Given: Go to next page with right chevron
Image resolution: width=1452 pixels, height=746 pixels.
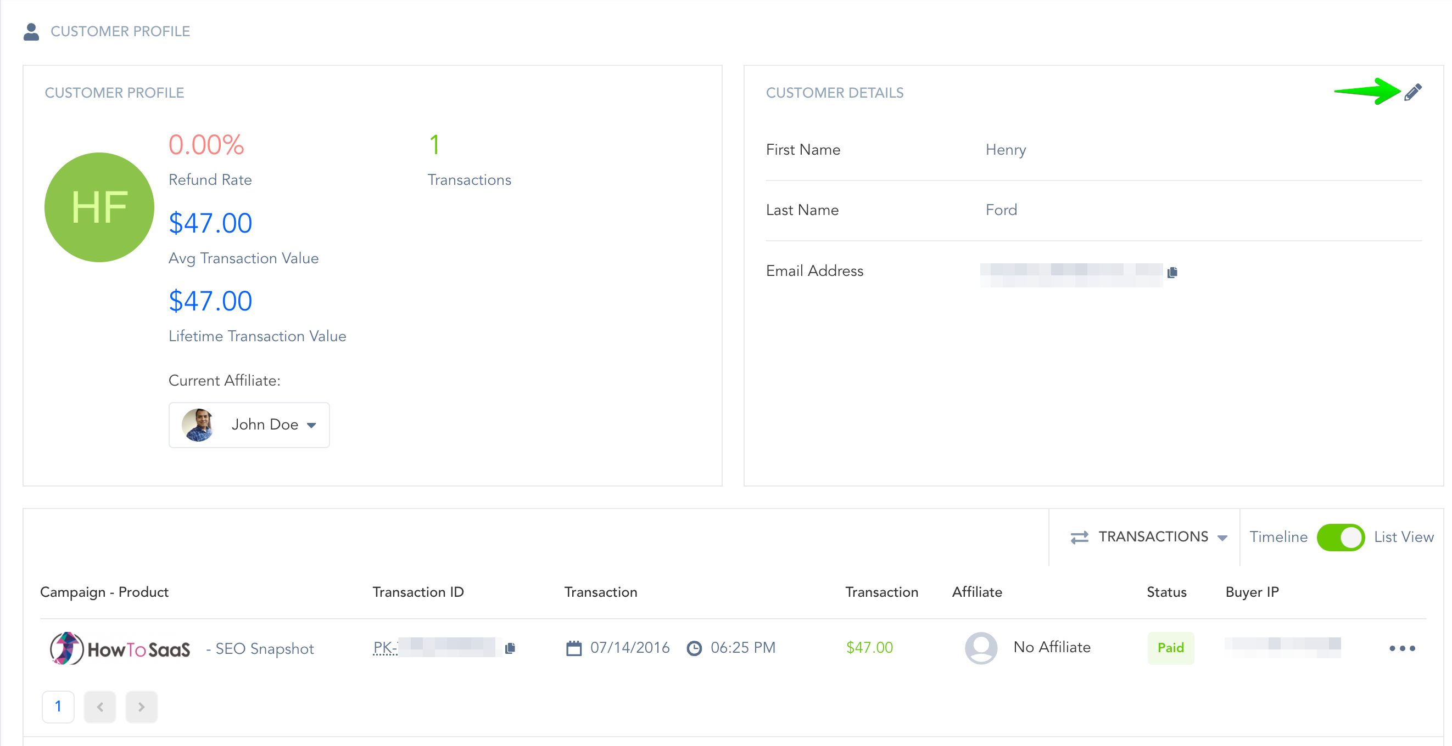Looking at the screenshot, I should point(142,707).
